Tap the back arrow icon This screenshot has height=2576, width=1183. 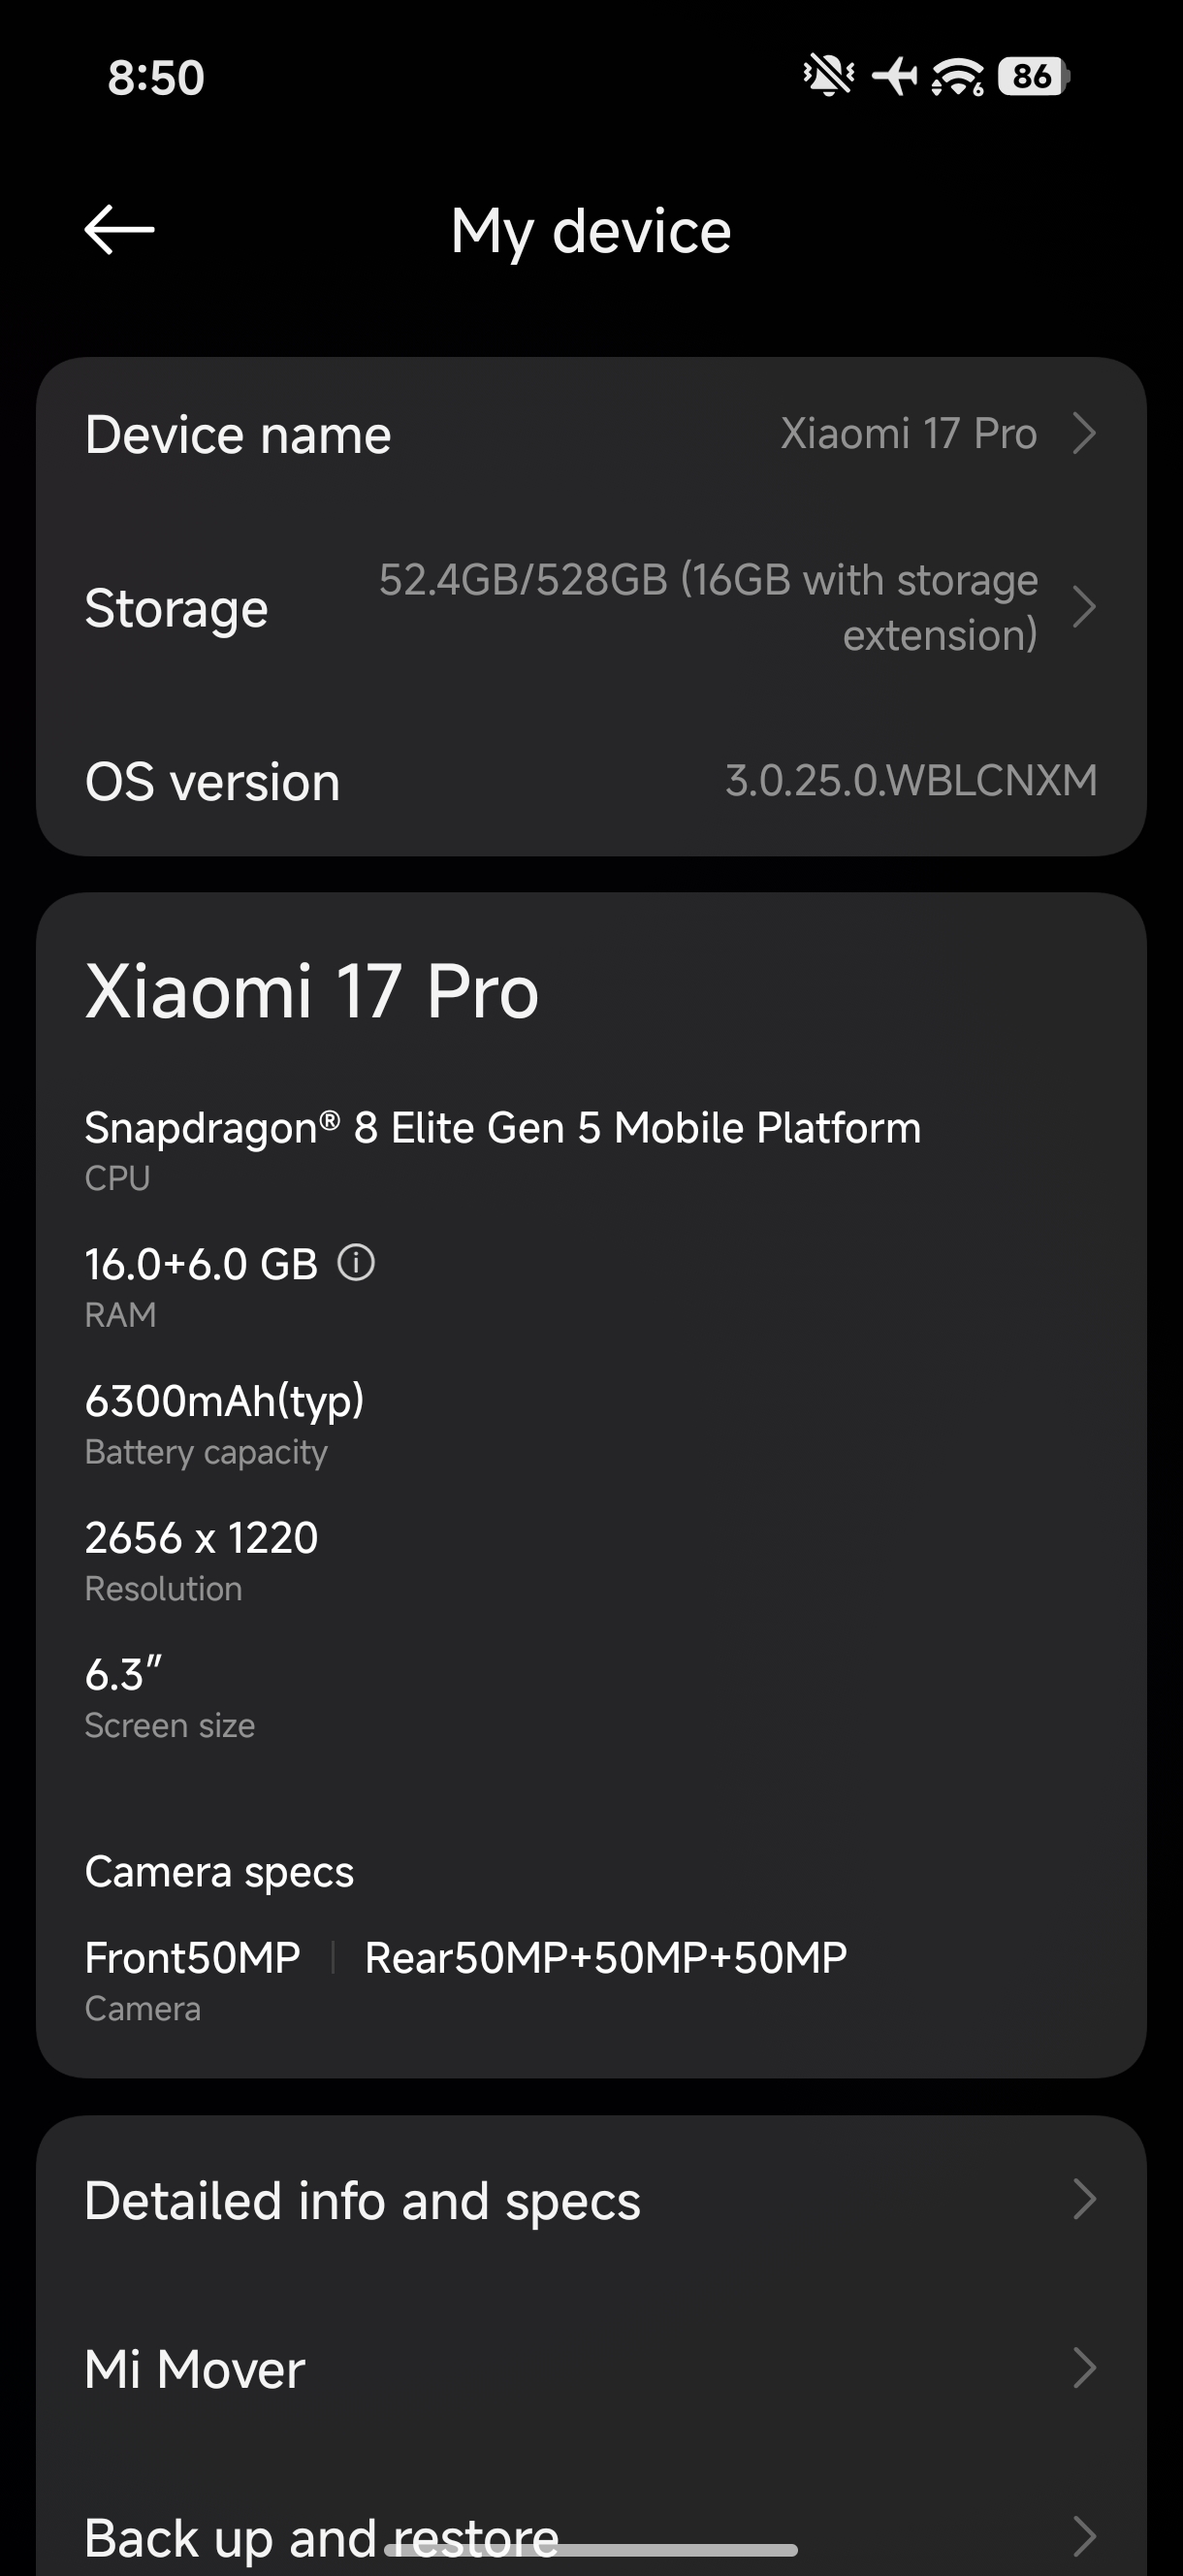tap(119, 230)
